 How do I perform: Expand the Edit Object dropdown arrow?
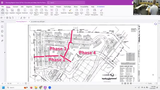tap(58, 15)
